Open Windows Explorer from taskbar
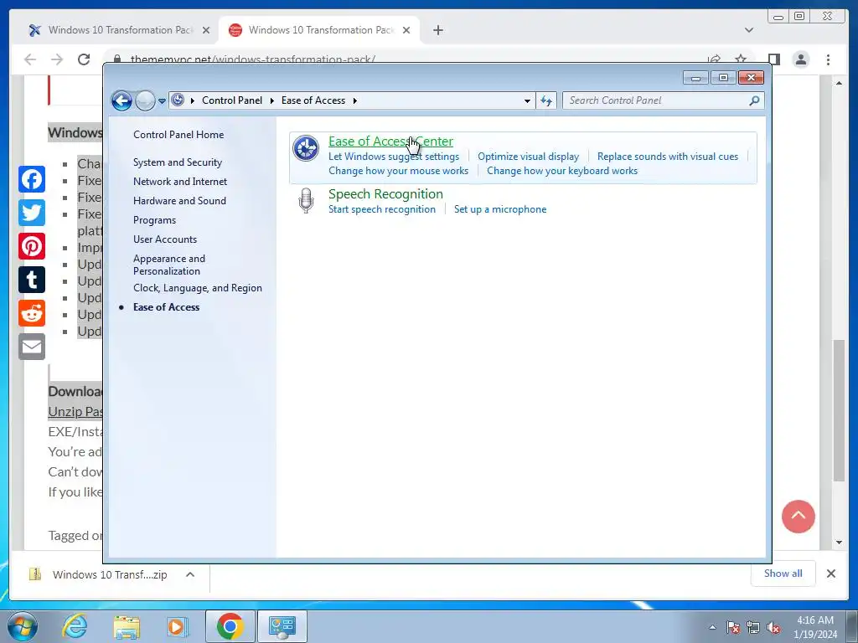Screen dimensions: 858x643 click(127, 626)
